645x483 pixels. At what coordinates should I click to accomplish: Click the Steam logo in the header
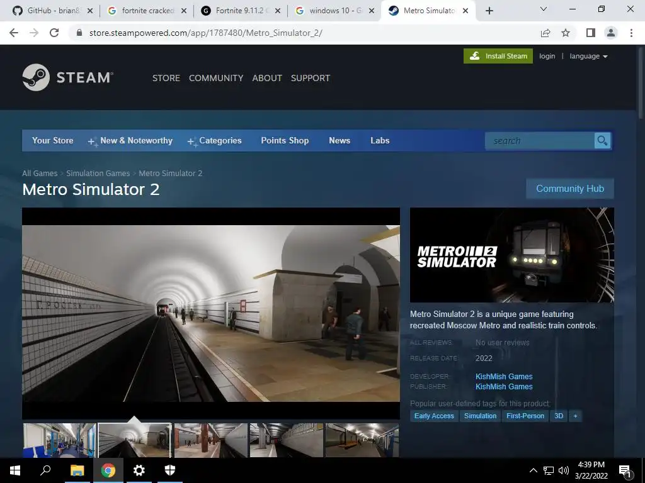pyautogui.click(x=68, y=77)
